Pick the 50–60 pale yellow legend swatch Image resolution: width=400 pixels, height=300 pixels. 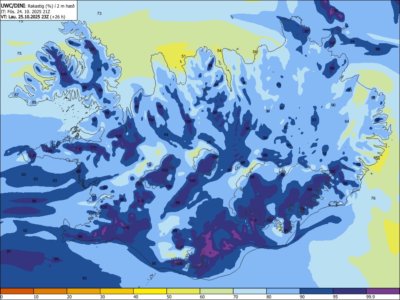(x=184, y=291)
